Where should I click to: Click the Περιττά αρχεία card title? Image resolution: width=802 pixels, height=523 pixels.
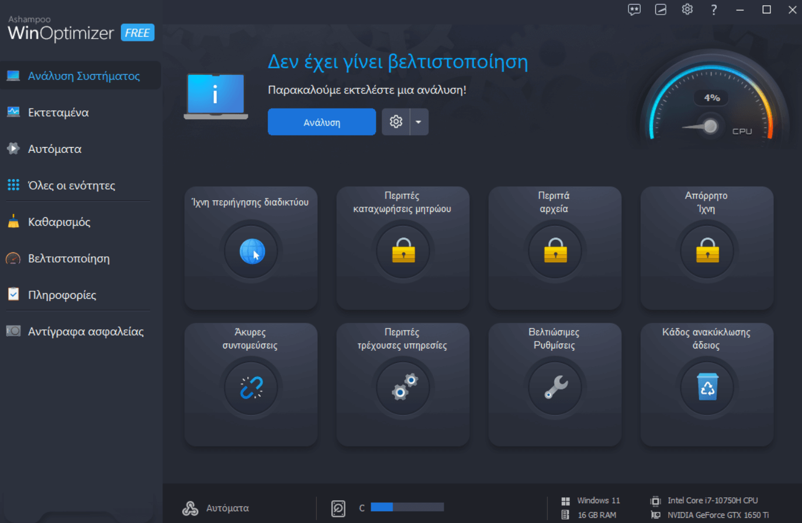click(x=554, y=202)
